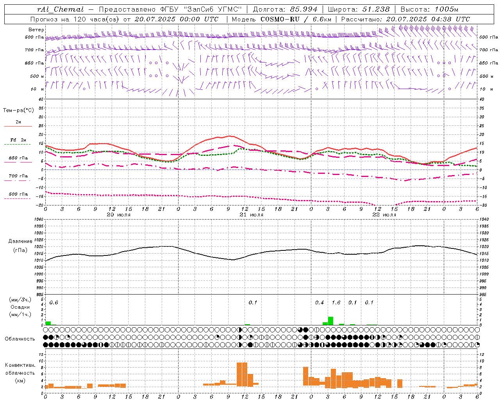Click the 0.6 precipitation amount value
Viewport: 500px width, 400px height.
click(54, 303)
